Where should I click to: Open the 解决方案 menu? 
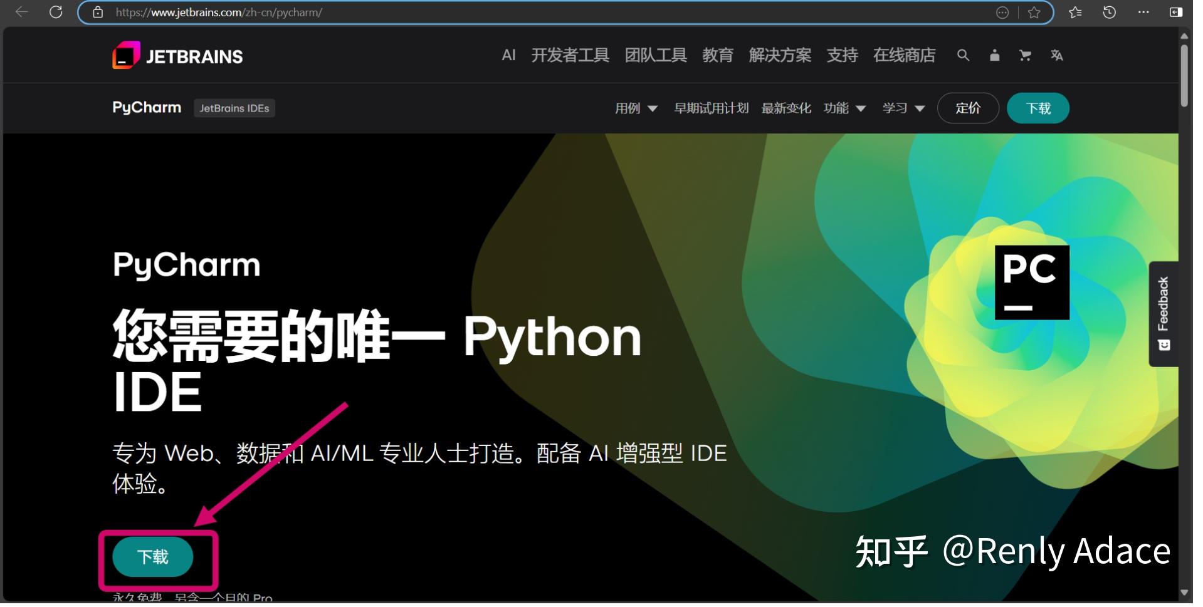(779, 56)
